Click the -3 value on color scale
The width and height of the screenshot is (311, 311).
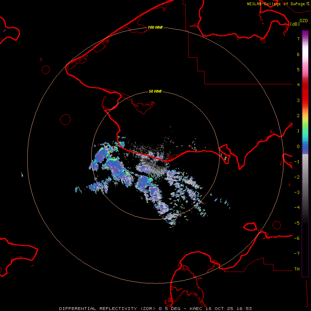[297, 192]
